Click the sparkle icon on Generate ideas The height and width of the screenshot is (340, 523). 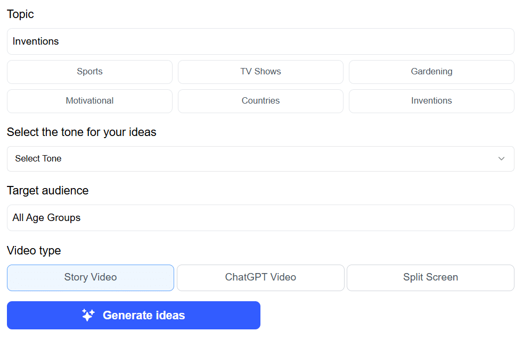pyautogui.click(x=88, y=315)
